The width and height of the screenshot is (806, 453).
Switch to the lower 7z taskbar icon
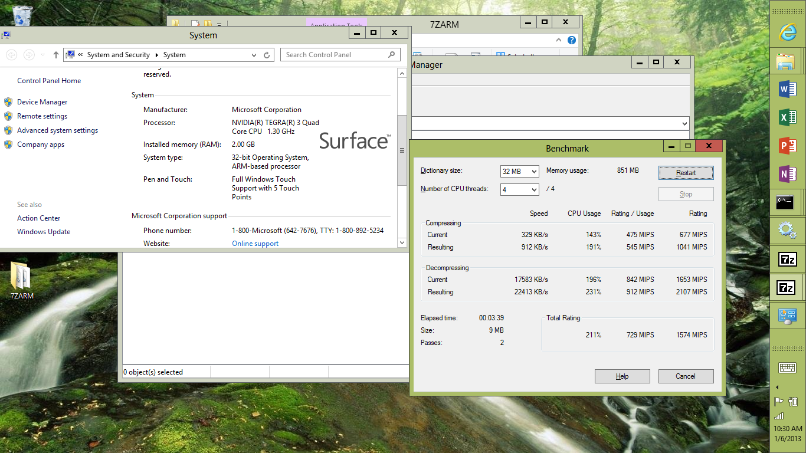click(x=787, y=287)
